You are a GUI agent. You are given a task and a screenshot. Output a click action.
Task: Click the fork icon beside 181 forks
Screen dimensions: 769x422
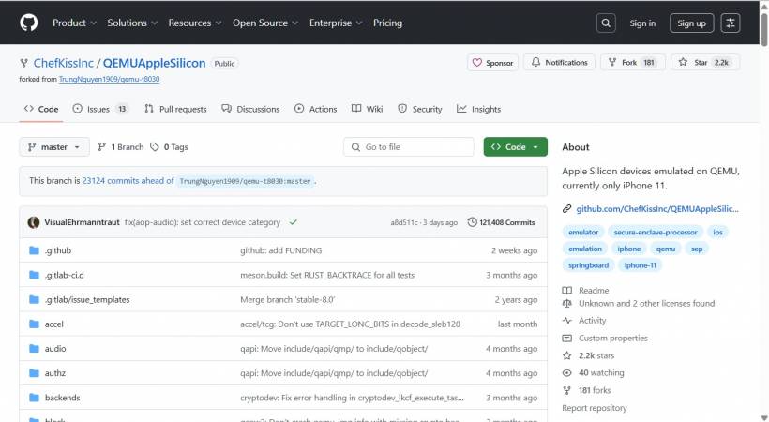pos(567,390)
